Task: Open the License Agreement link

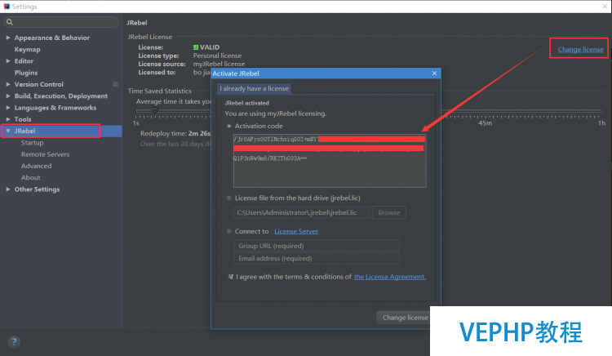Action: click(x=390, y=277)
